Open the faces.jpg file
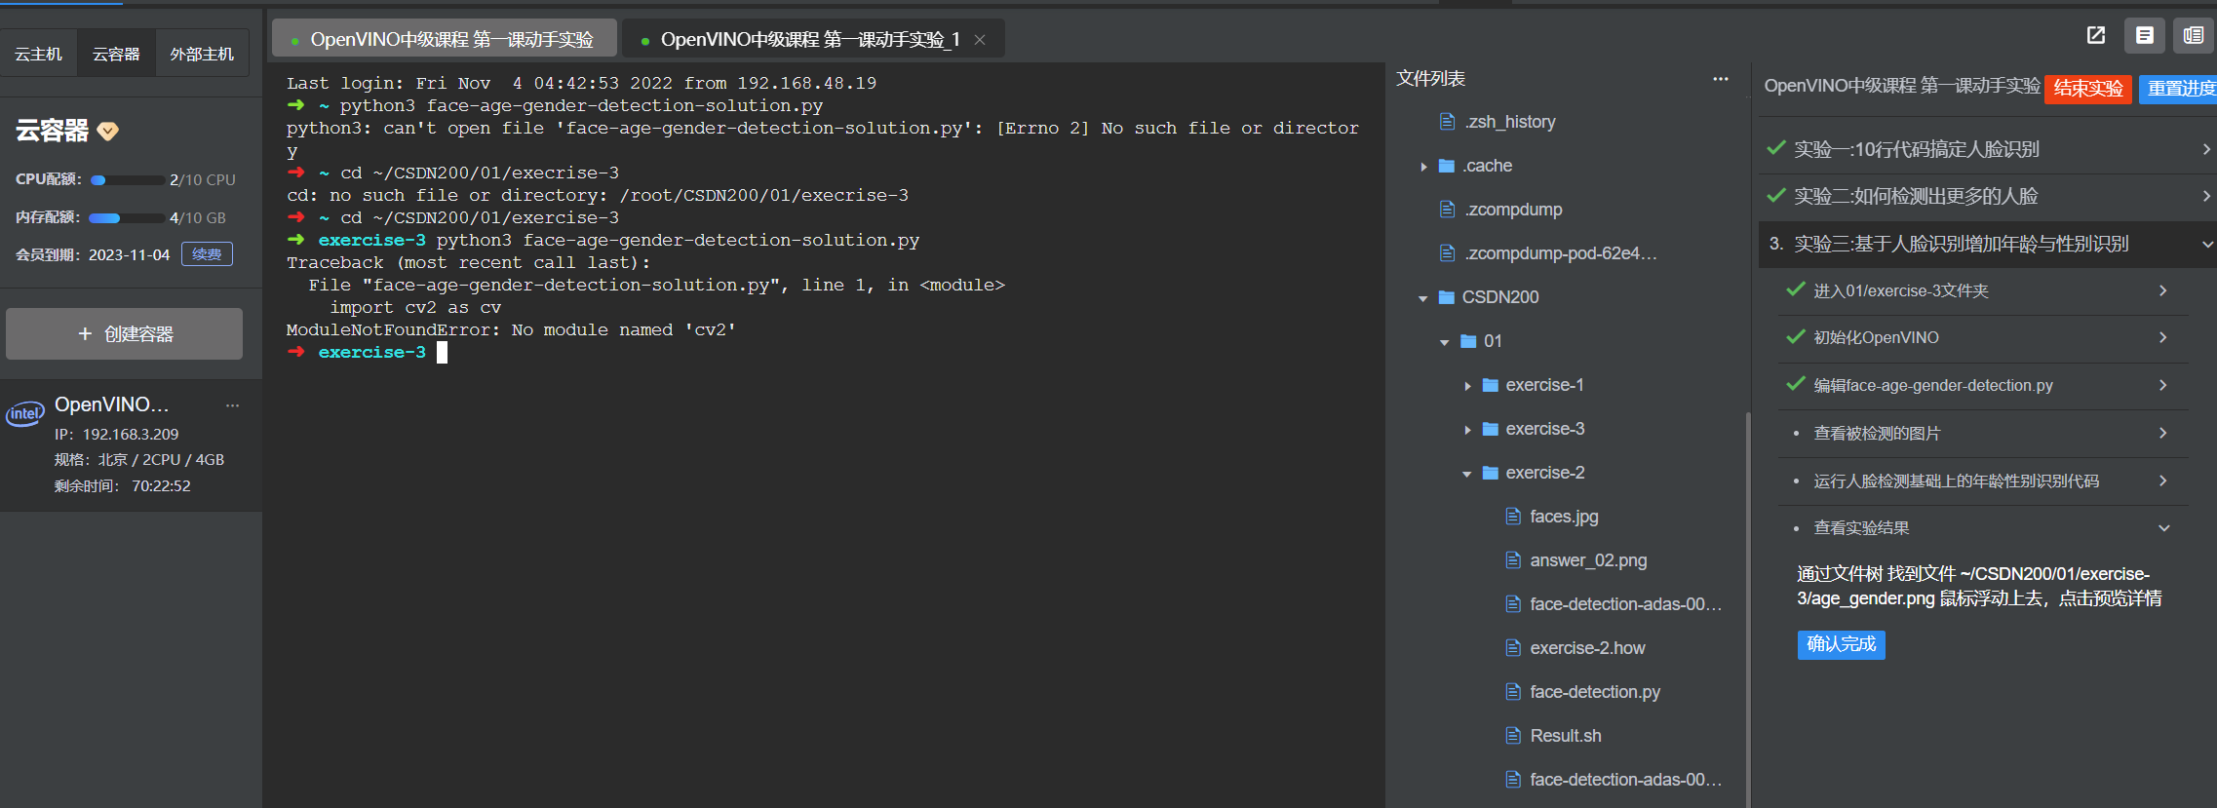 [x=1563, y=517]
